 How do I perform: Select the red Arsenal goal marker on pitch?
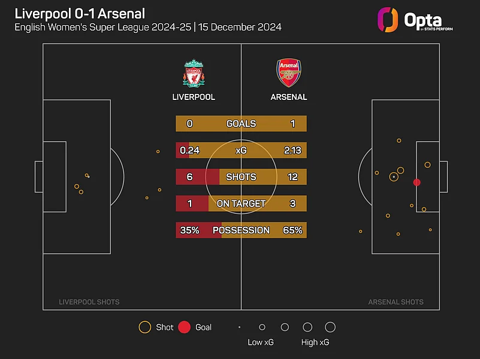[417, 182]
